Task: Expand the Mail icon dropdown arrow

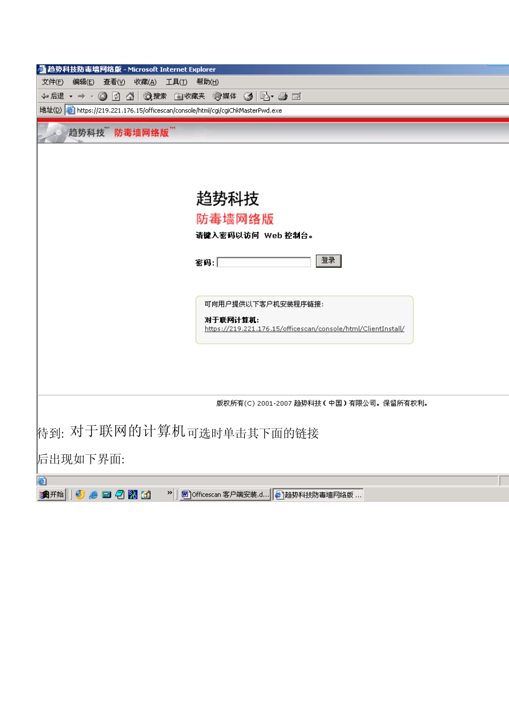Action: pos(272,96)
